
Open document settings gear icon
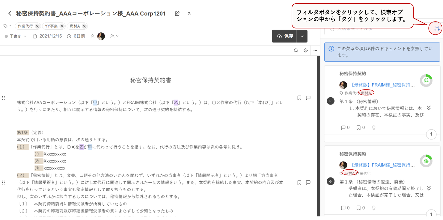pyautogui.click(x=305, y=51)
